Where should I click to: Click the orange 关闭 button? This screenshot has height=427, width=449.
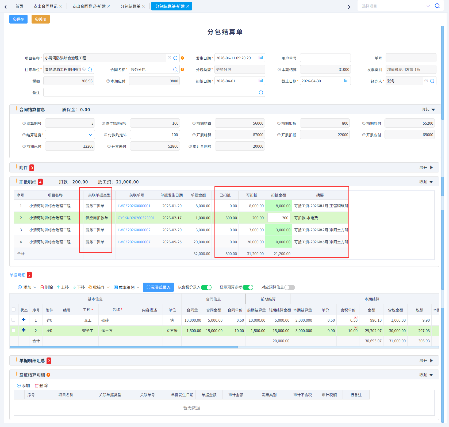coord(41,19)
